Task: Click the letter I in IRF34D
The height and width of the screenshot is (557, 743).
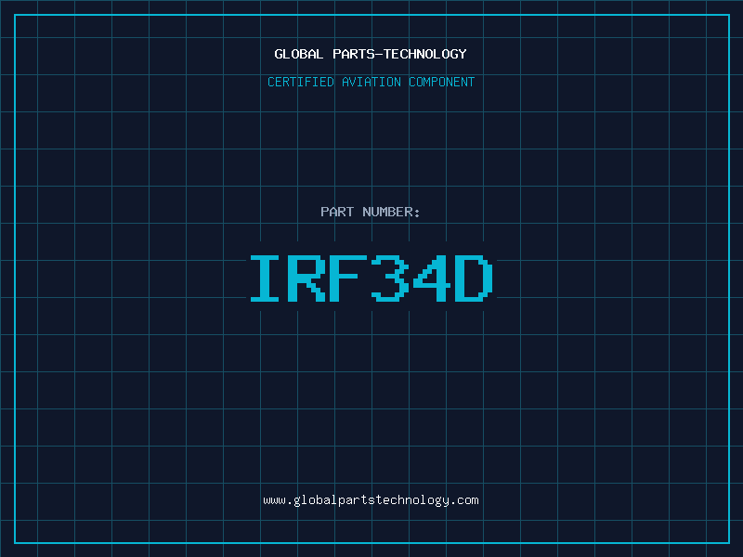Action: click(268, 278)
